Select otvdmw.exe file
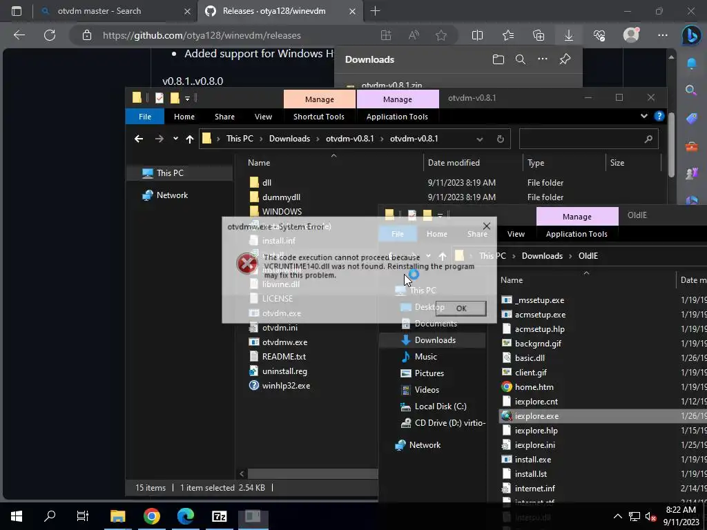 284,342
